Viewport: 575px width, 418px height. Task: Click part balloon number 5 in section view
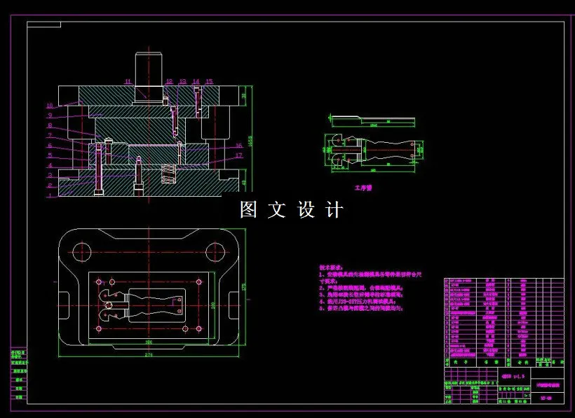pyautogui.click(x=50, y=155)
